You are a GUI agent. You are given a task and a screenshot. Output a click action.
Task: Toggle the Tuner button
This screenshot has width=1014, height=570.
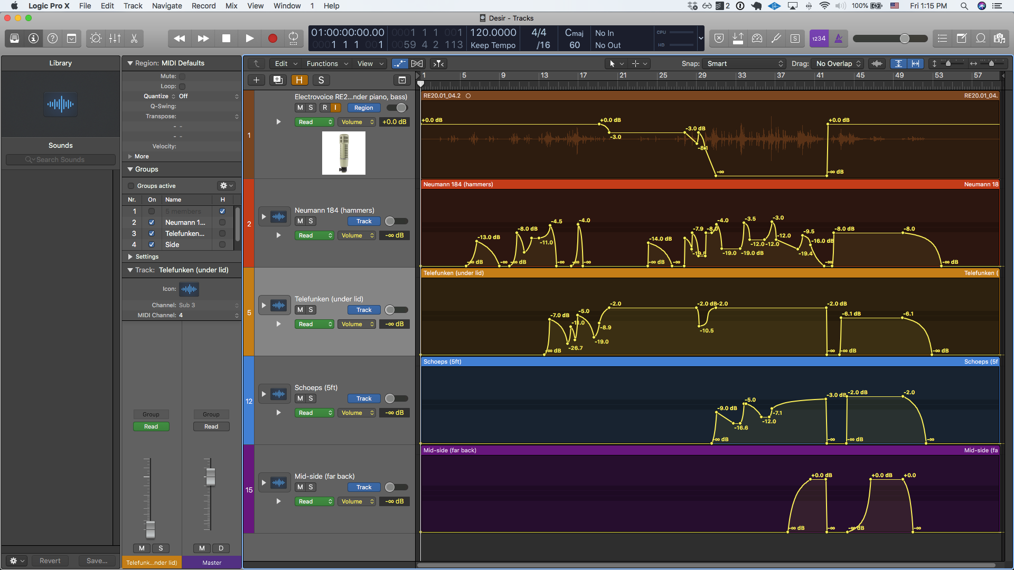pos(776,39)
